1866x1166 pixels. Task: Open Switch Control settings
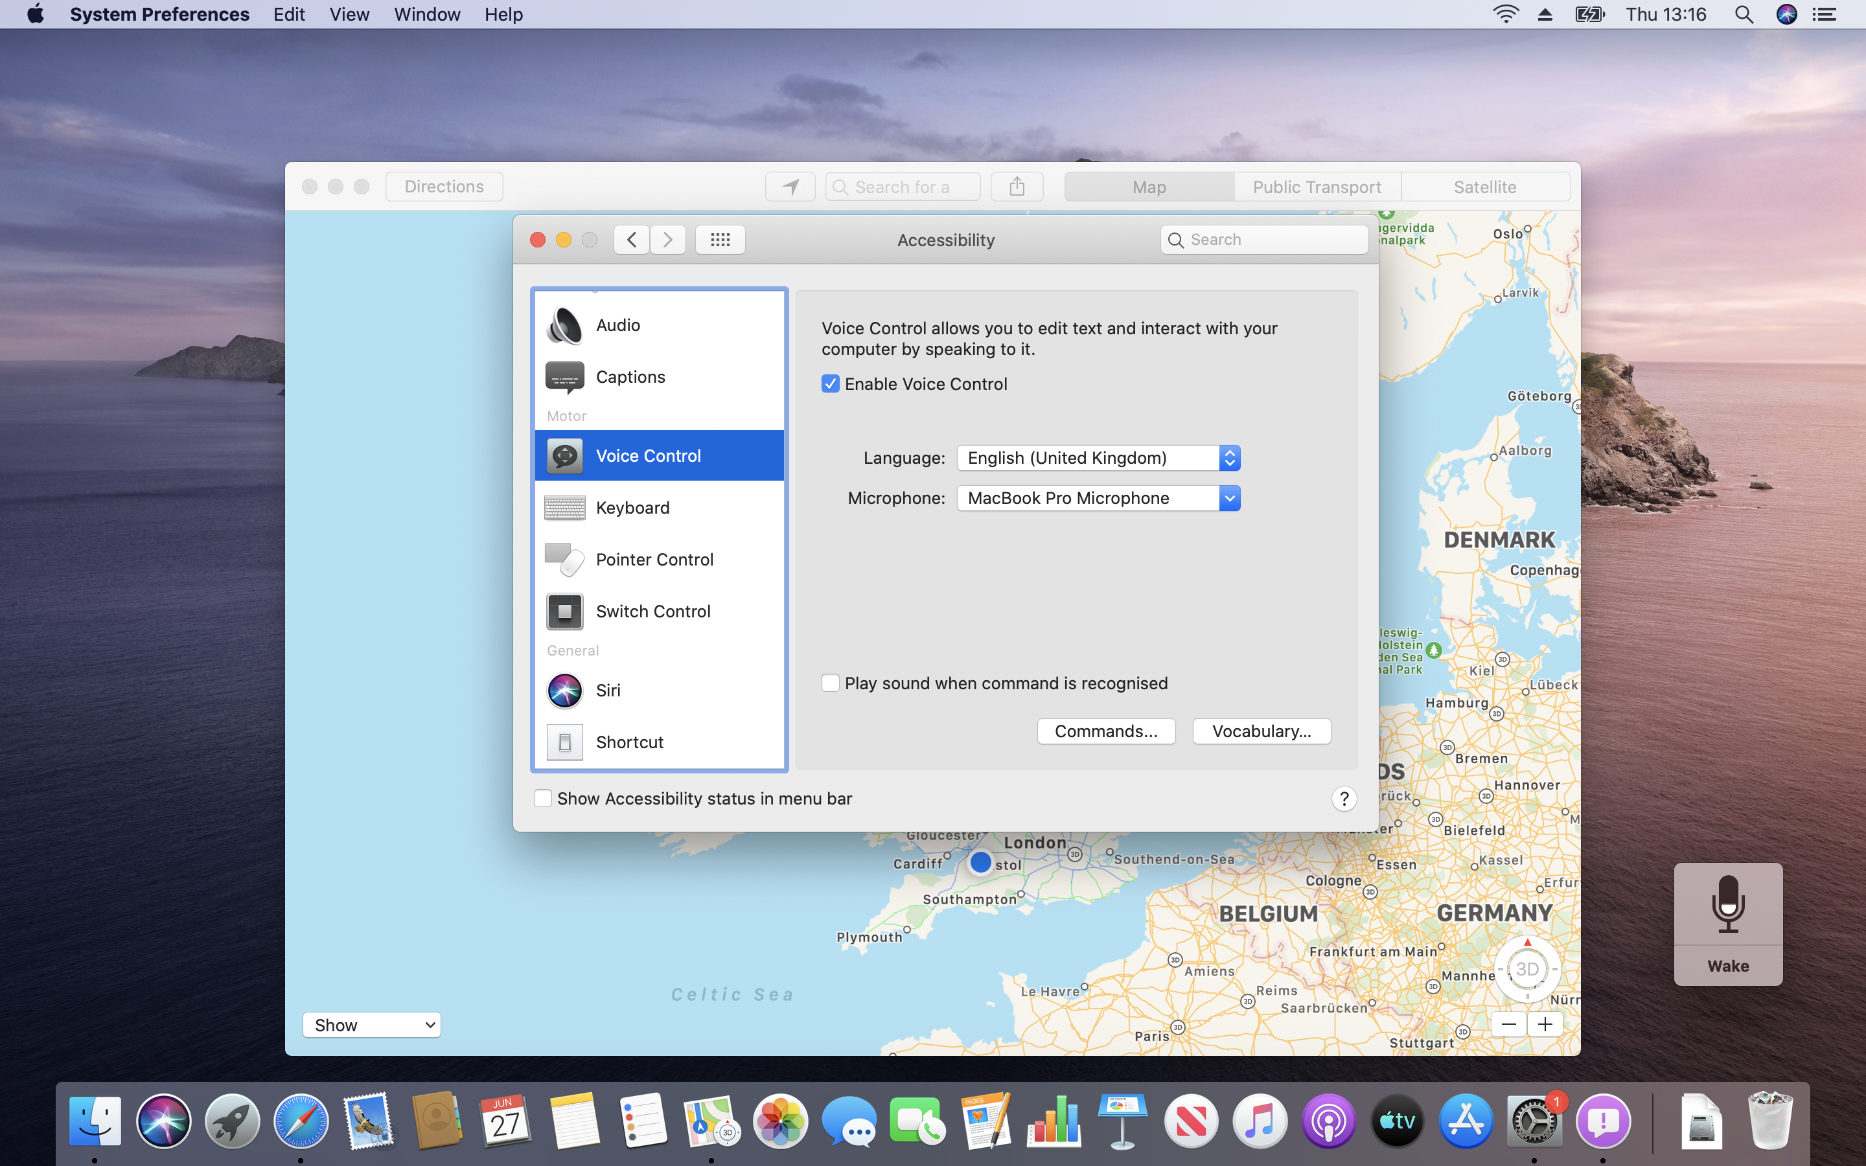click(x=660, y=611)
